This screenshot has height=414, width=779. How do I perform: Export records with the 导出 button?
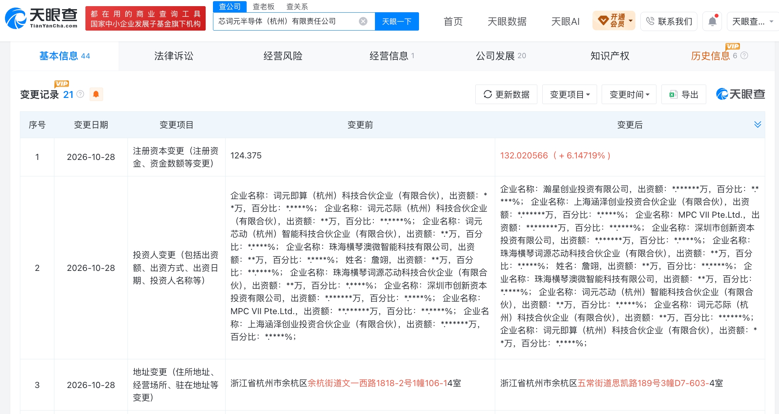[684, 95]
